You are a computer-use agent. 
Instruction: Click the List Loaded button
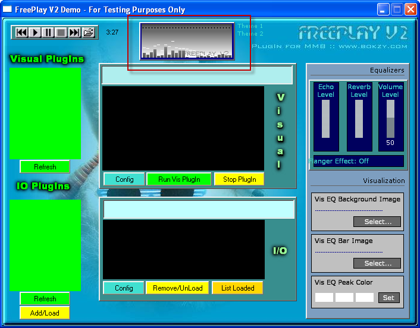(x=237, y=288)
